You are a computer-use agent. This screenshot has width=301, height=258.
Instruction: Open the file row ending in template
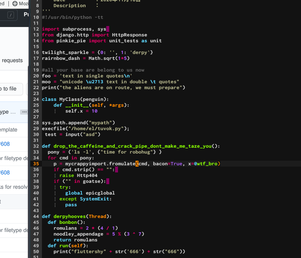(9, 129)
